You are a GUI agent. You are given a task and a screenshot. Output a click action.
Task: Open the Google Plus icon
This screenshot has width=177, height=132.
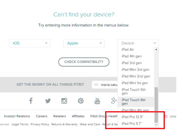click(114, 101)
